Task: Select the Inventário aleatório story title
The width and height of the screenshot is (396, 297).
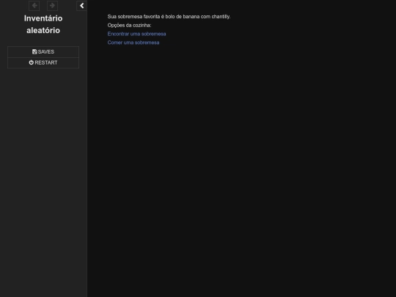Action: (43, 24)
